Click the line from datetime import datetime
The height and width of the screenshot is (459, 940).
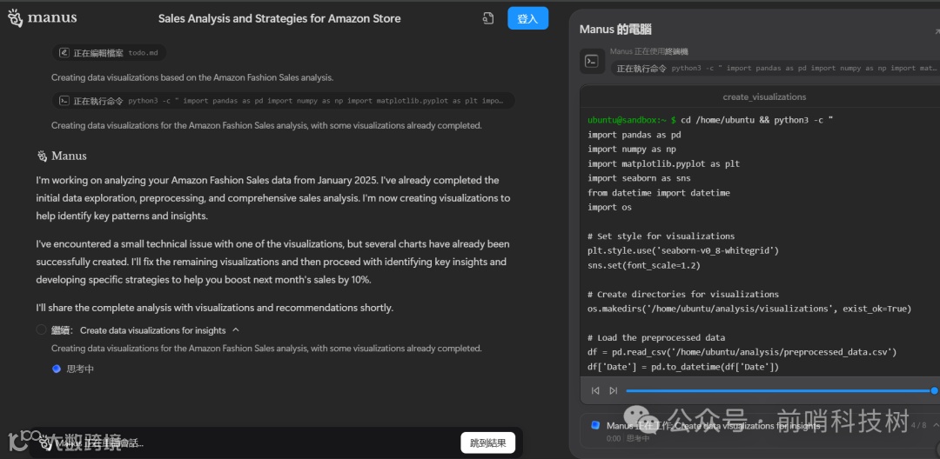point(659,193)
